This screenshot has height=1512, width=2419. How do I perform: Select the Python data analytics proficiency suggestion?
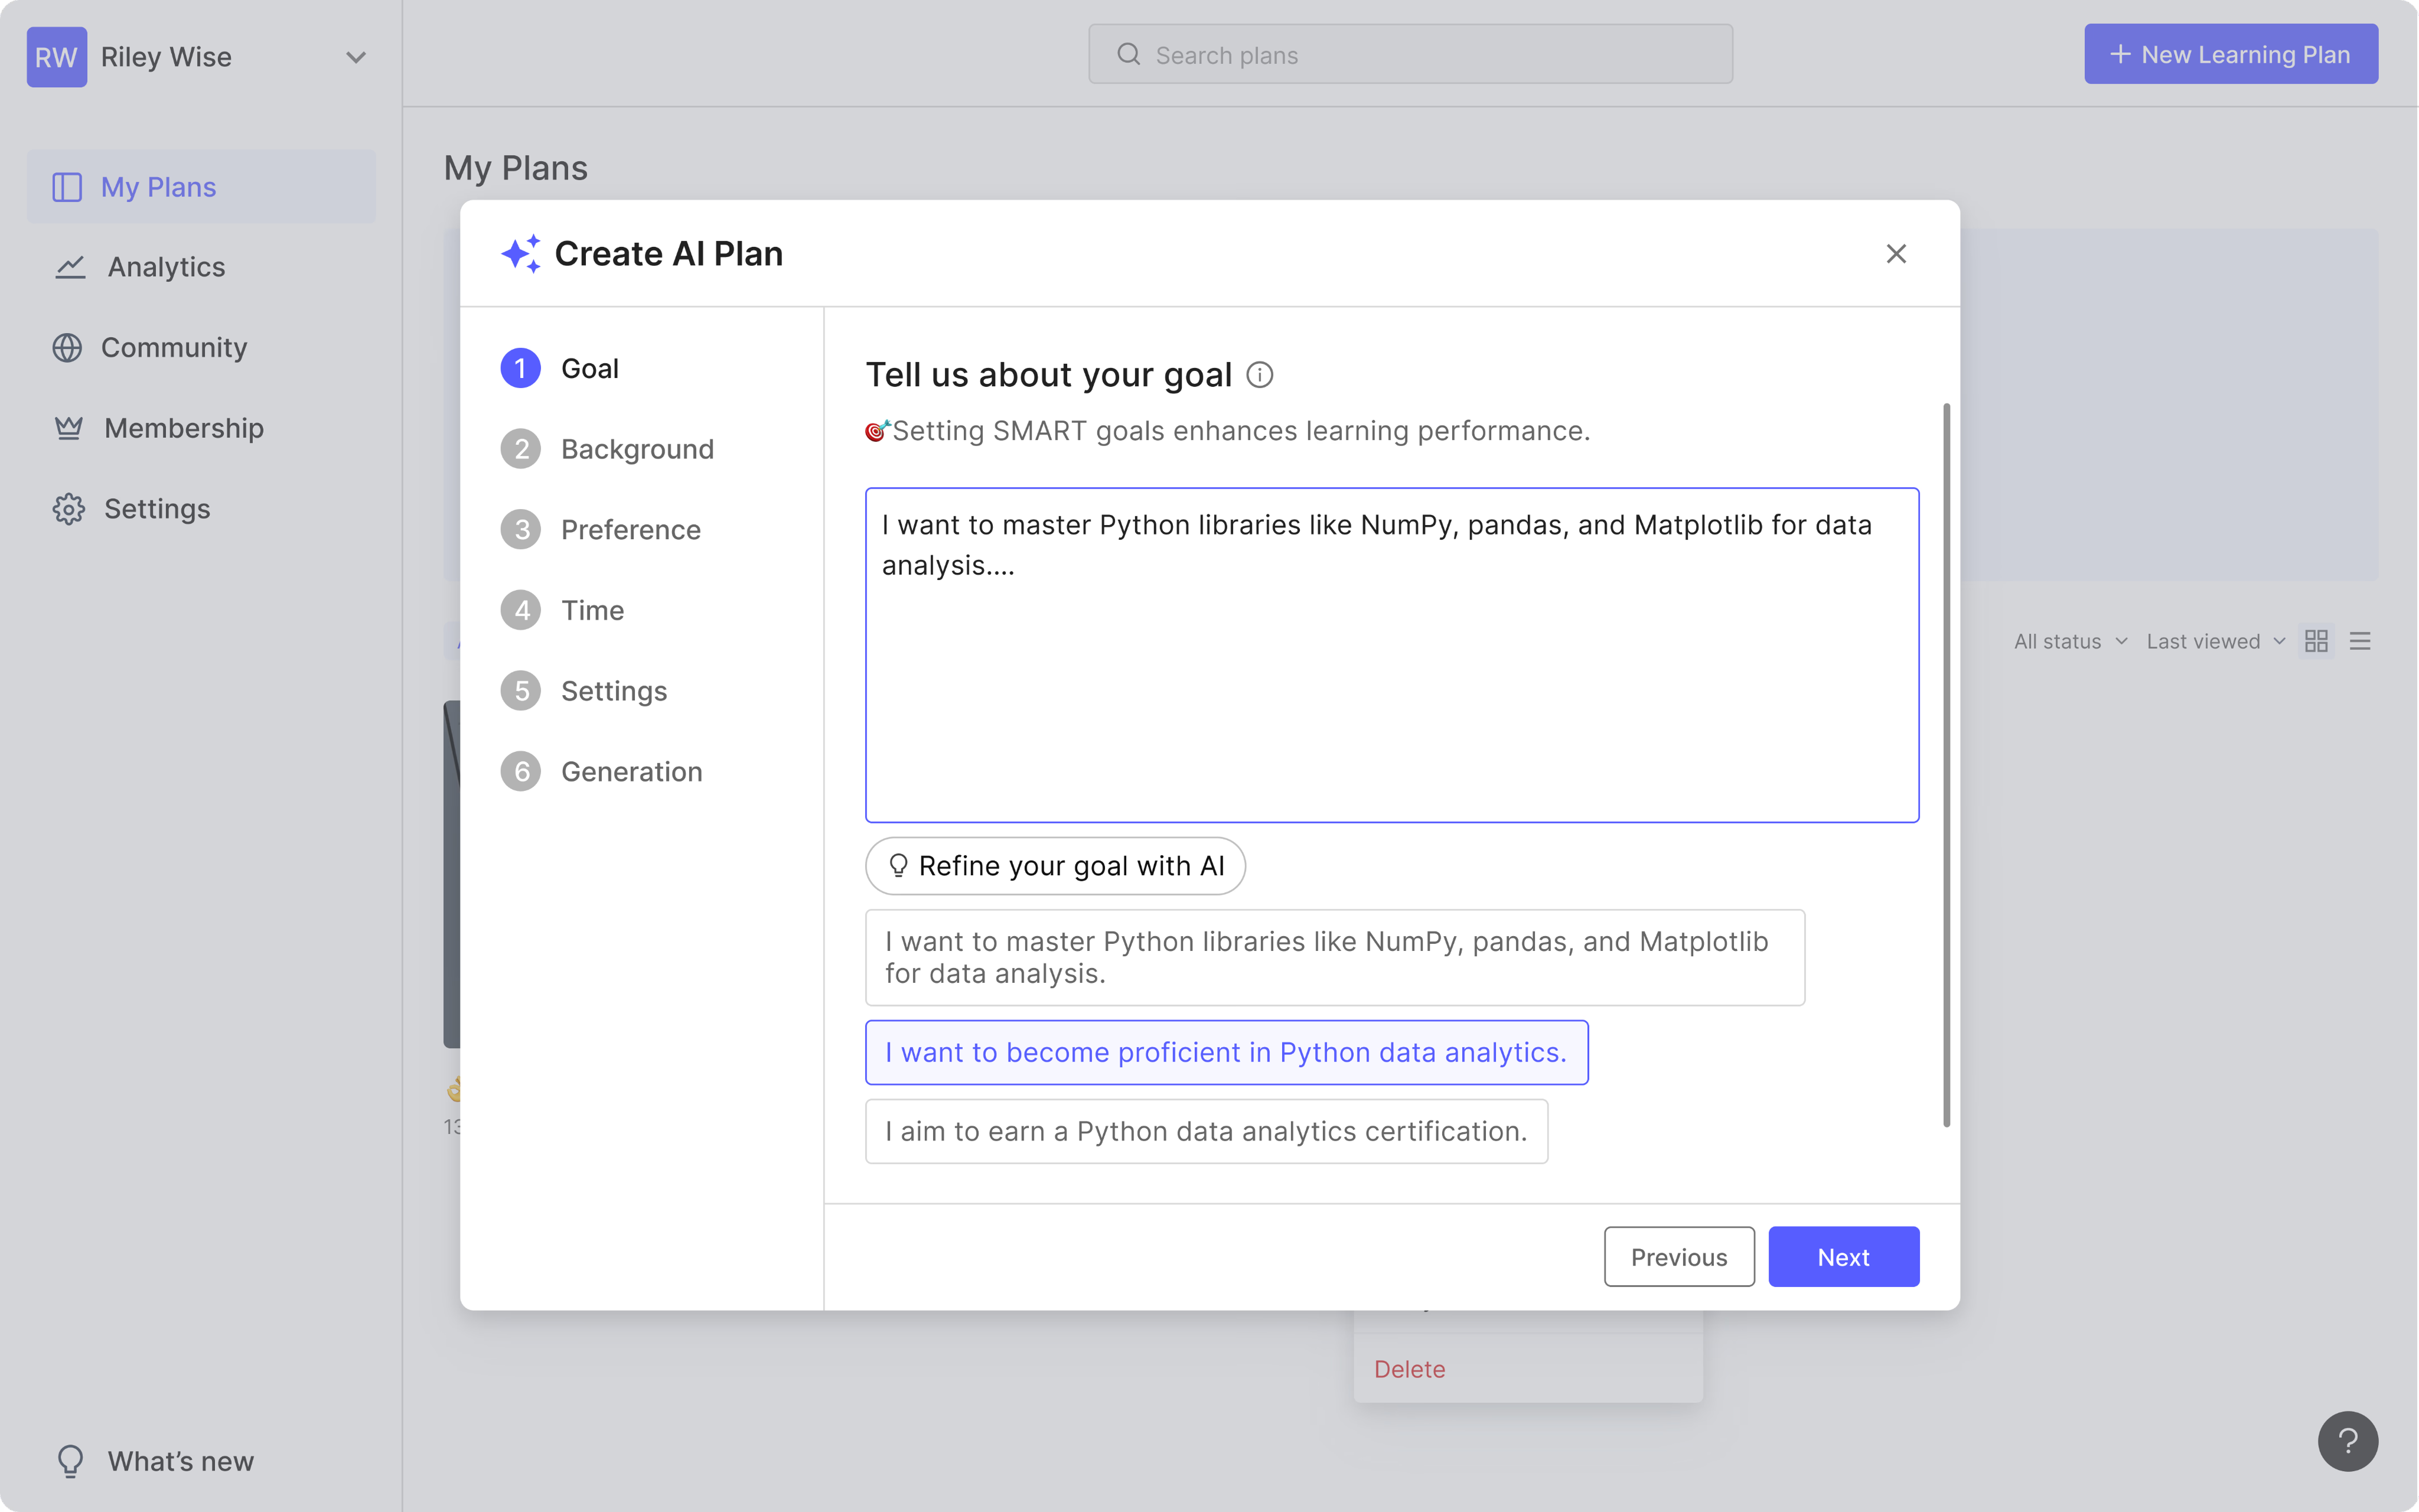click(x=1227, y=1052)
